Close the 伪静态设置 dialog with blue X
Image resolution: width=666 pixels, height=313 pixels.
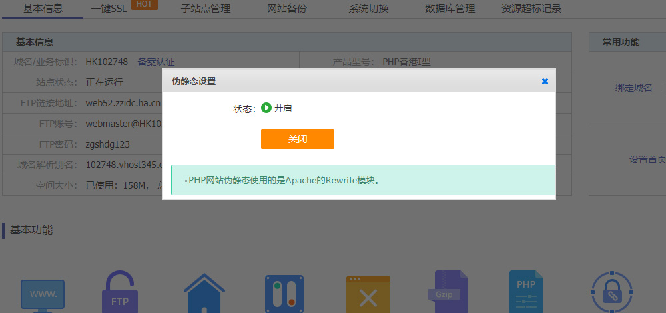click(x=545, y=81)
